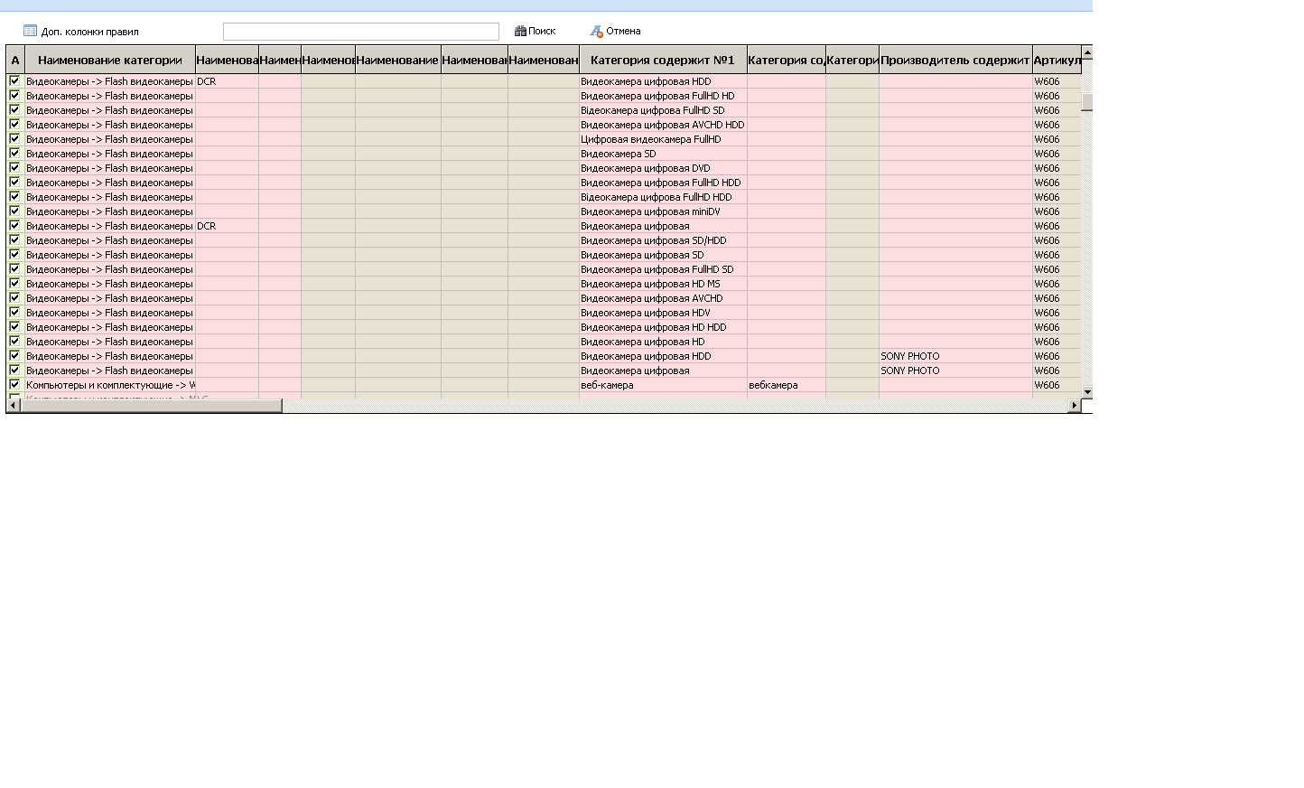The height and width of the screenshot is (788, 1304).
Task: Open Доп. колонки правил
Action: (81, 31)
